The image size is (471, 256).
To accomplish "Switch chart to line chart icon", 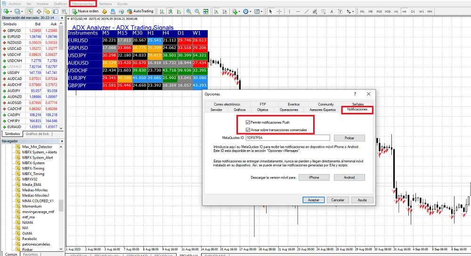I will [x=179, y=11].
